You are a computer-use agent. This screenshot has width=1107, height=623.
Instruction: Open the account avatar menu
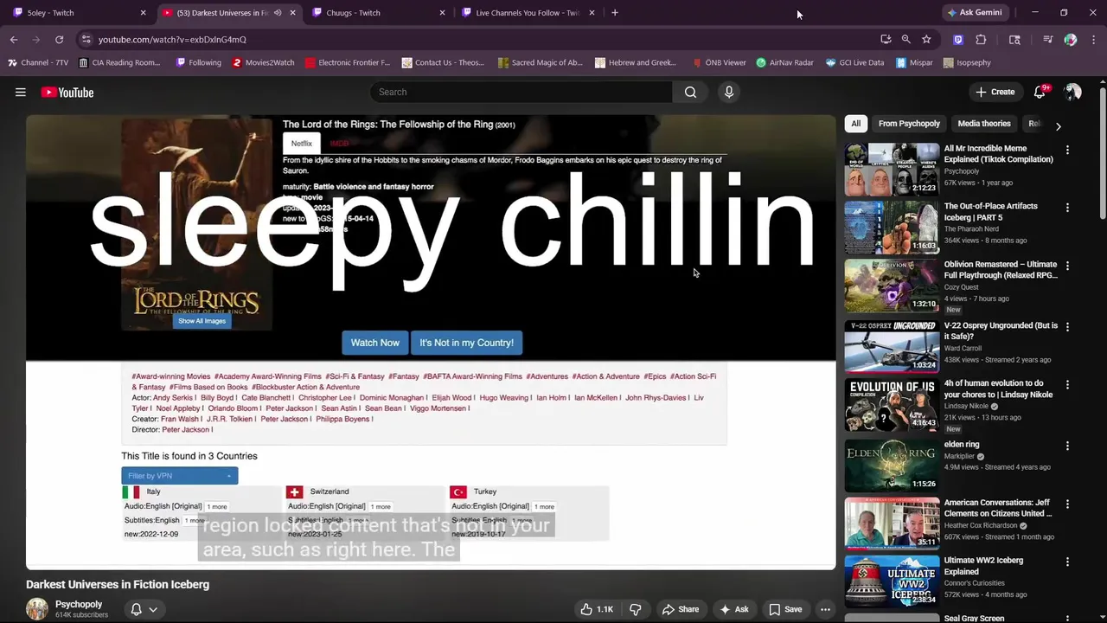[1072, 92]
